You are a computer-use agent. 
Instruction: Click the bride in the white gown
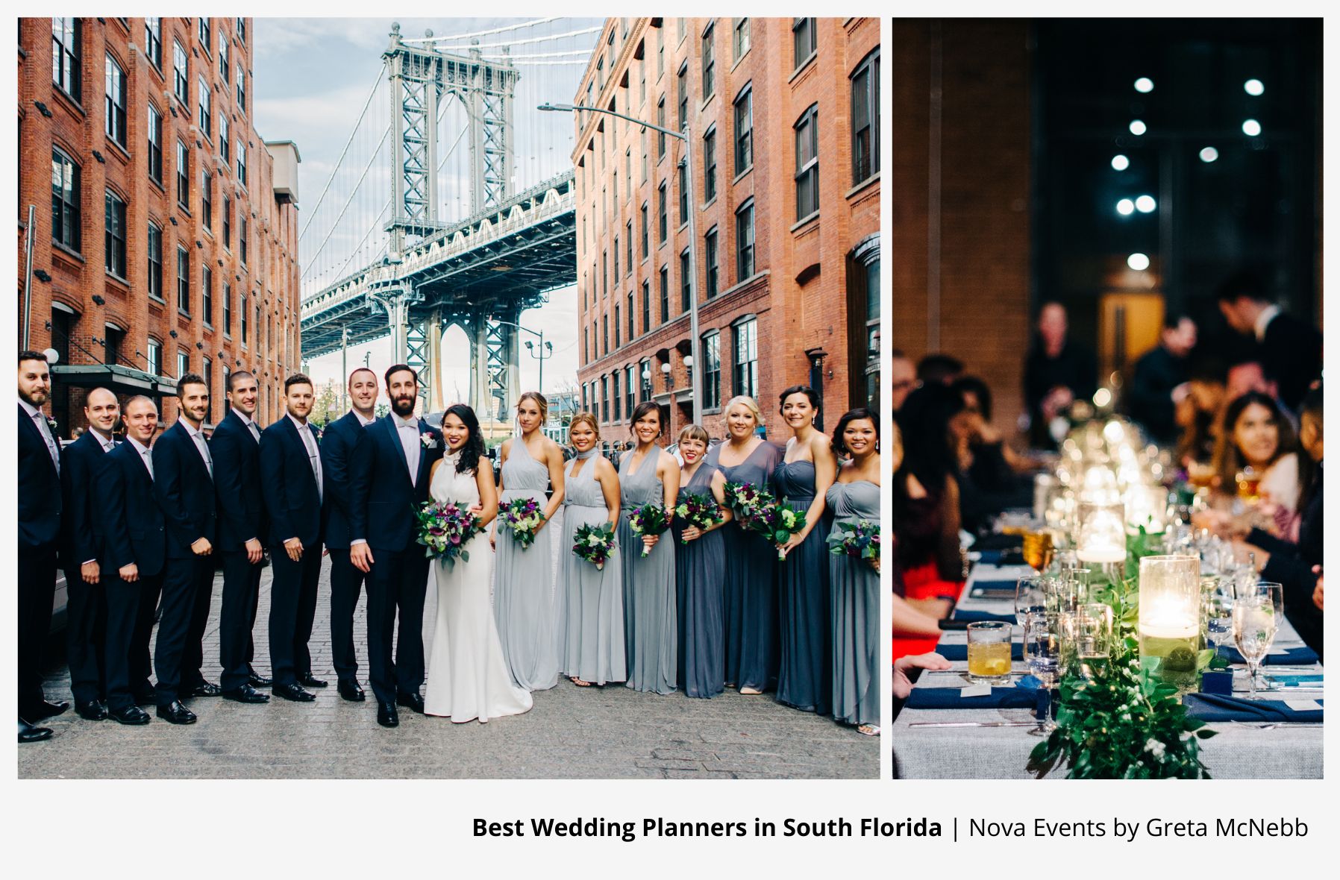pyautogui.click(x=470, y=567)
